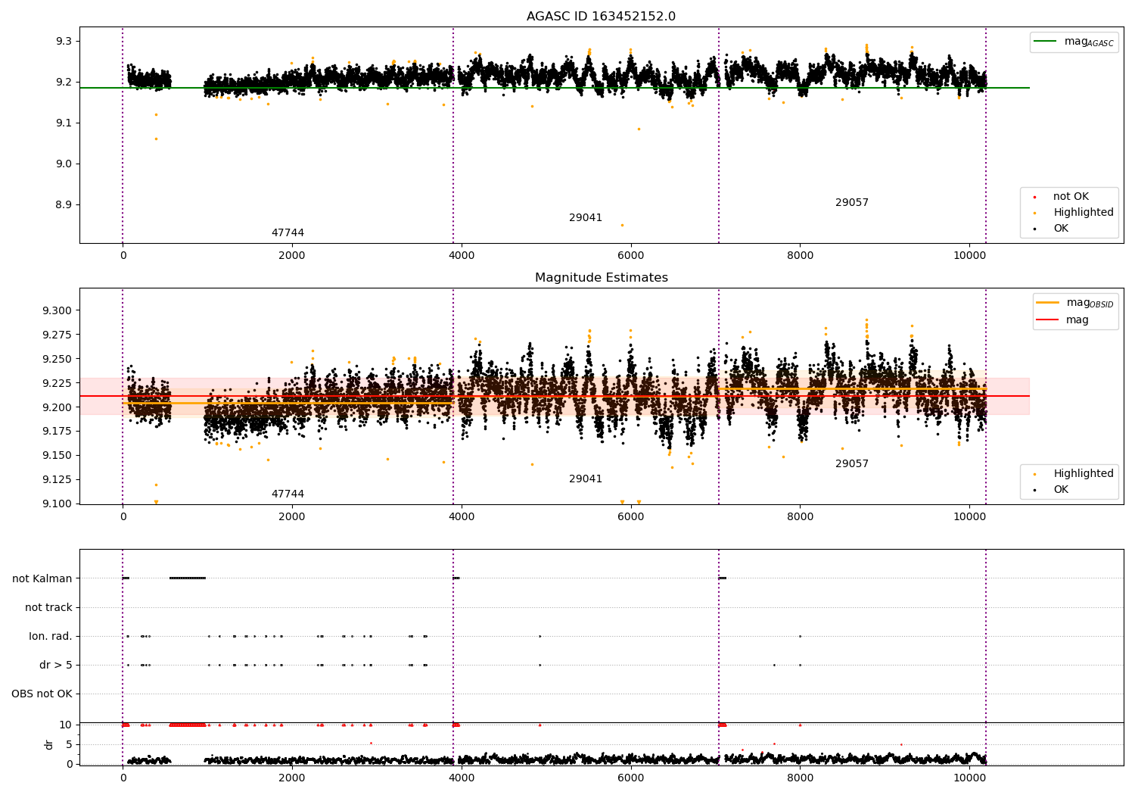
Task: Click the 'not Kalman' row label
Action: point(42,578)
